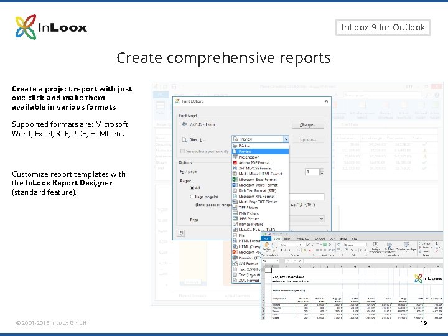Select HTML Format list entry
This screenshot has height=336, width=448.
pos(246,241)
